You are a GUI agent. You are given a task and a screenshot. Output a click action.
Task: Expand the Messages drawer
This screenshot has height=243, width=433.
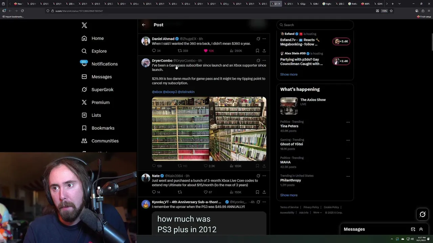(421, 229)
